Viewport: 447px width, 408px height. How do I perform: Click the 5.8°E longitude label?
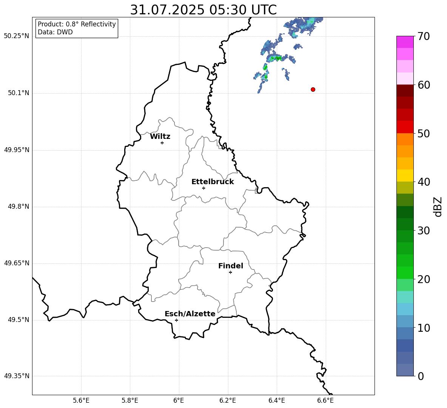tap(130, 400)
